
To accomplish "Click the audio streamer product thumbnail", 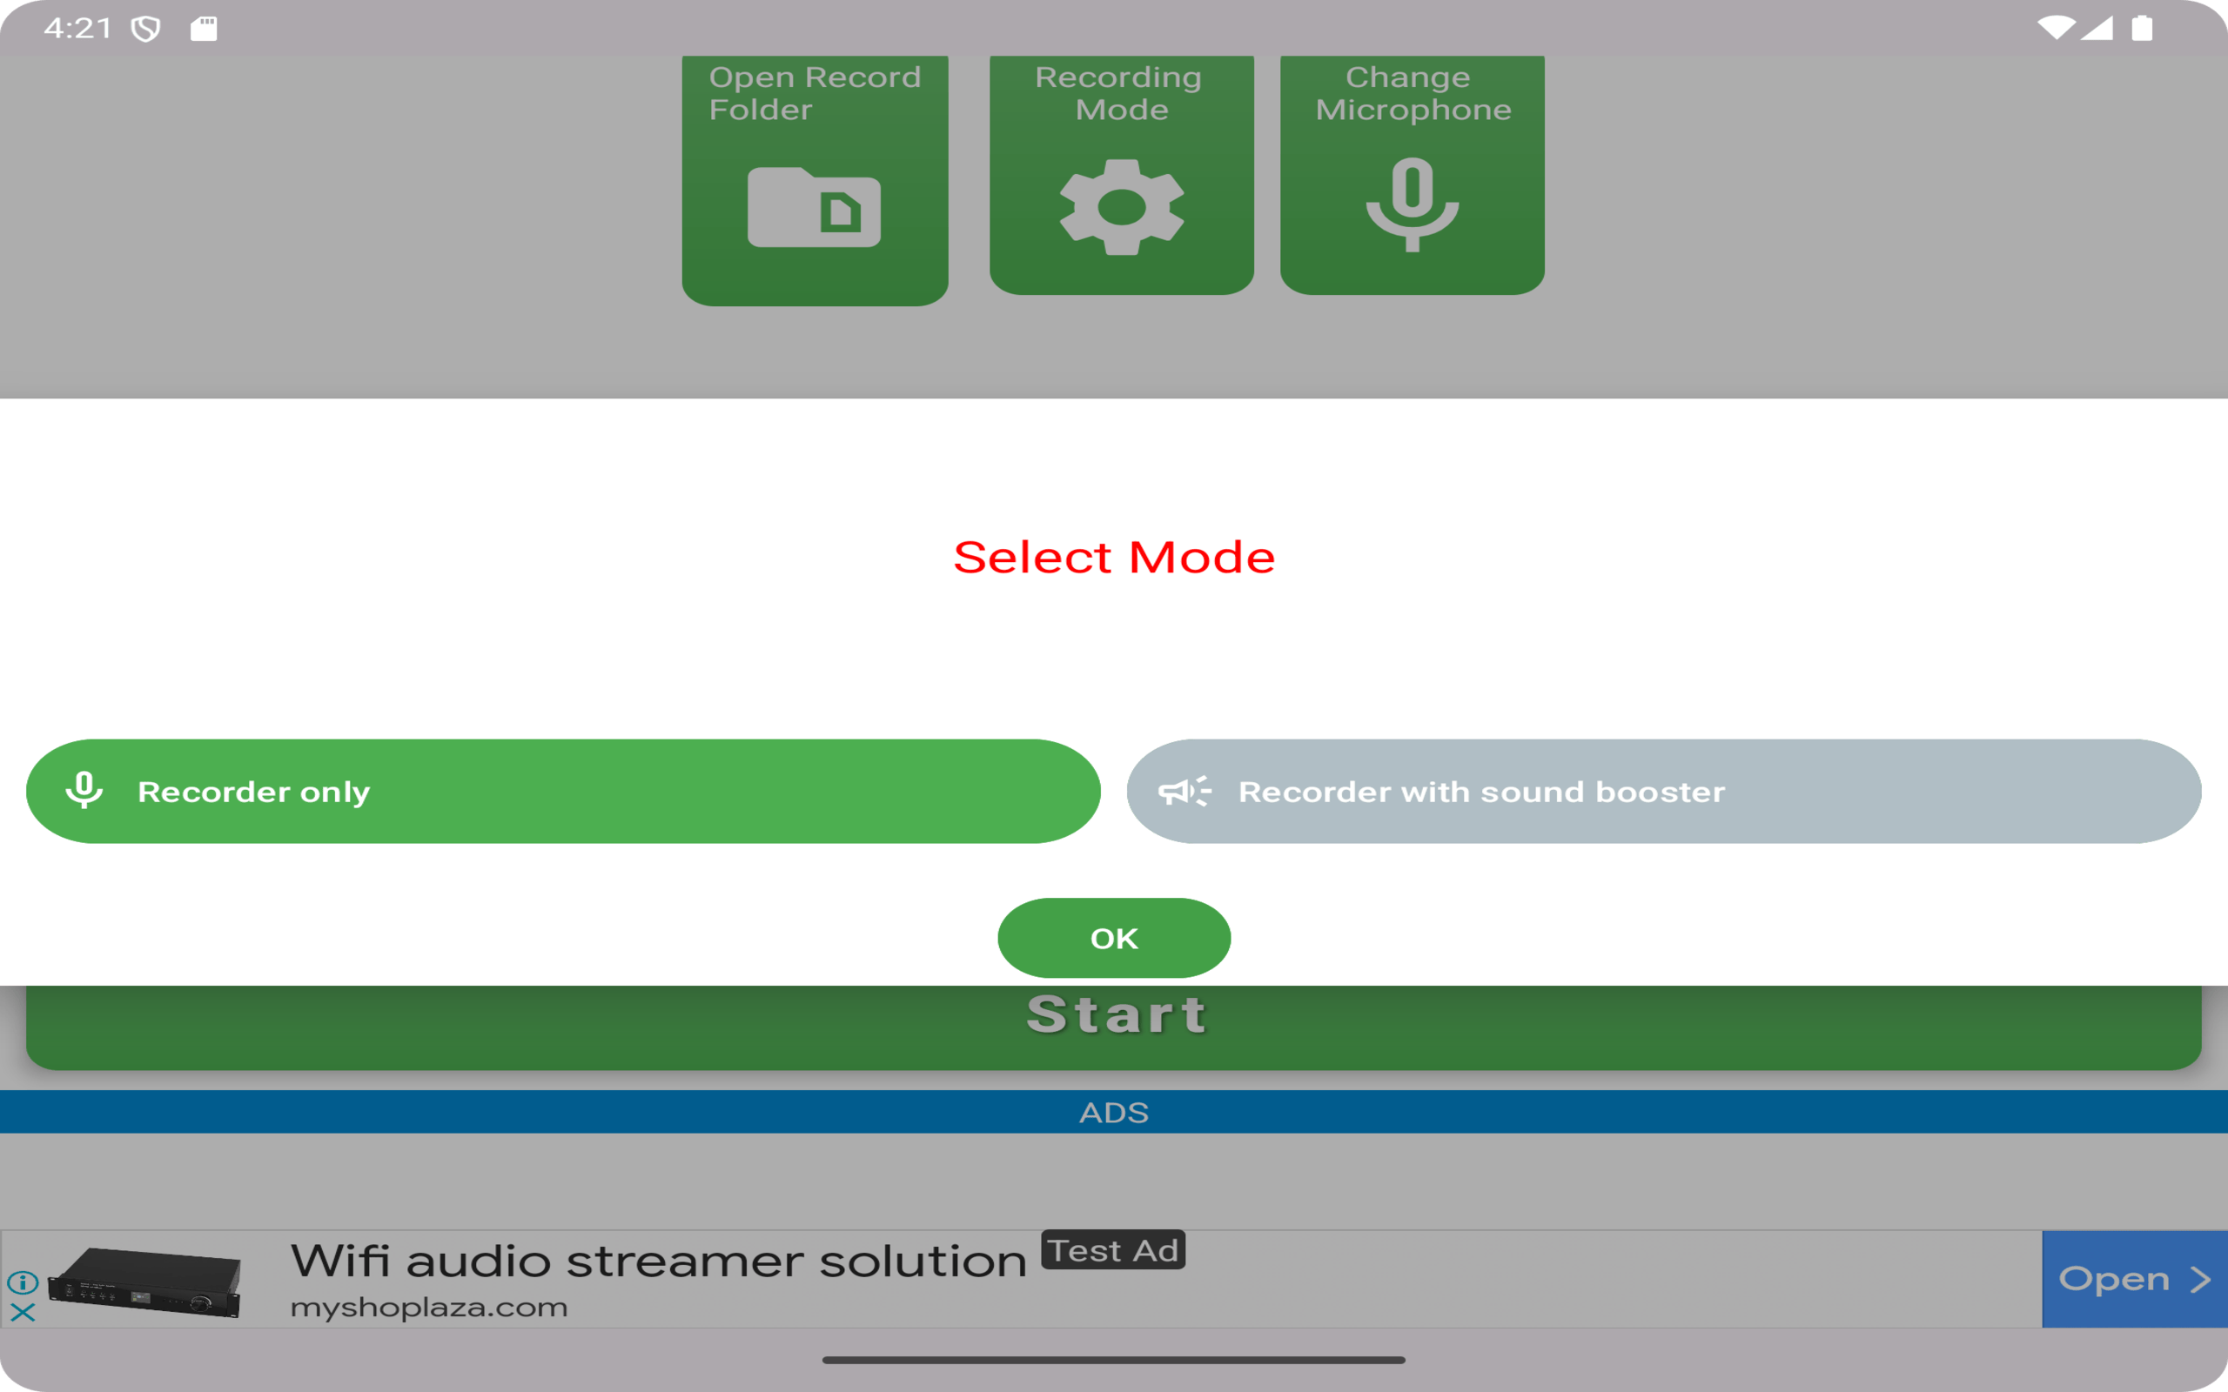I will [144, 1282].
